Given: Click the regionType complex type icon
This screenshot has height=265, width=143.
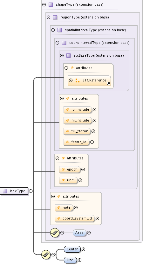Looking at the screenshot, I should point(55,17).
